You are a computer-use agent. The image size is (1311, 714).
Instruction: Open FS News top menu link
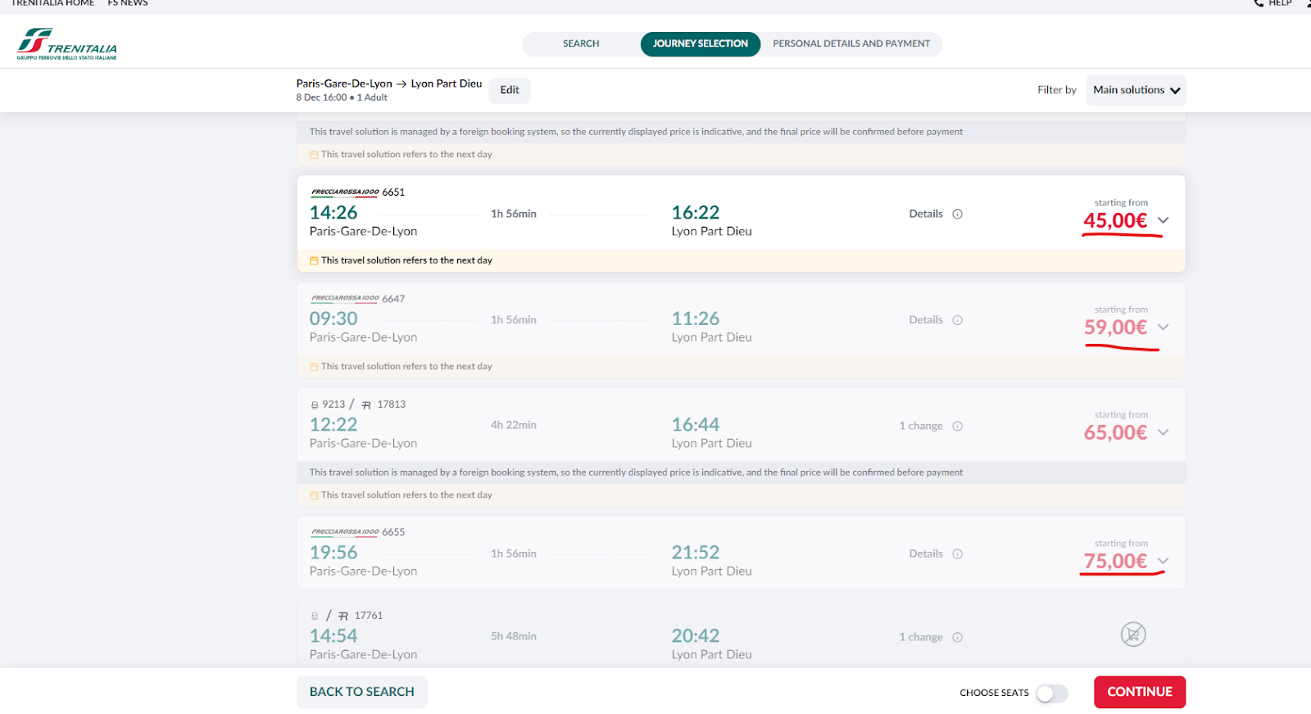click(x=128, y=3)
